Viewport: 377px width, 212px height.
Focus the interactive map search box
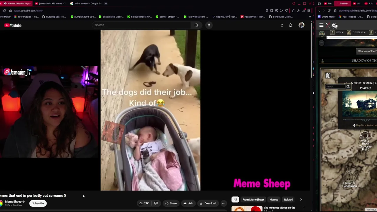[335, 87]
